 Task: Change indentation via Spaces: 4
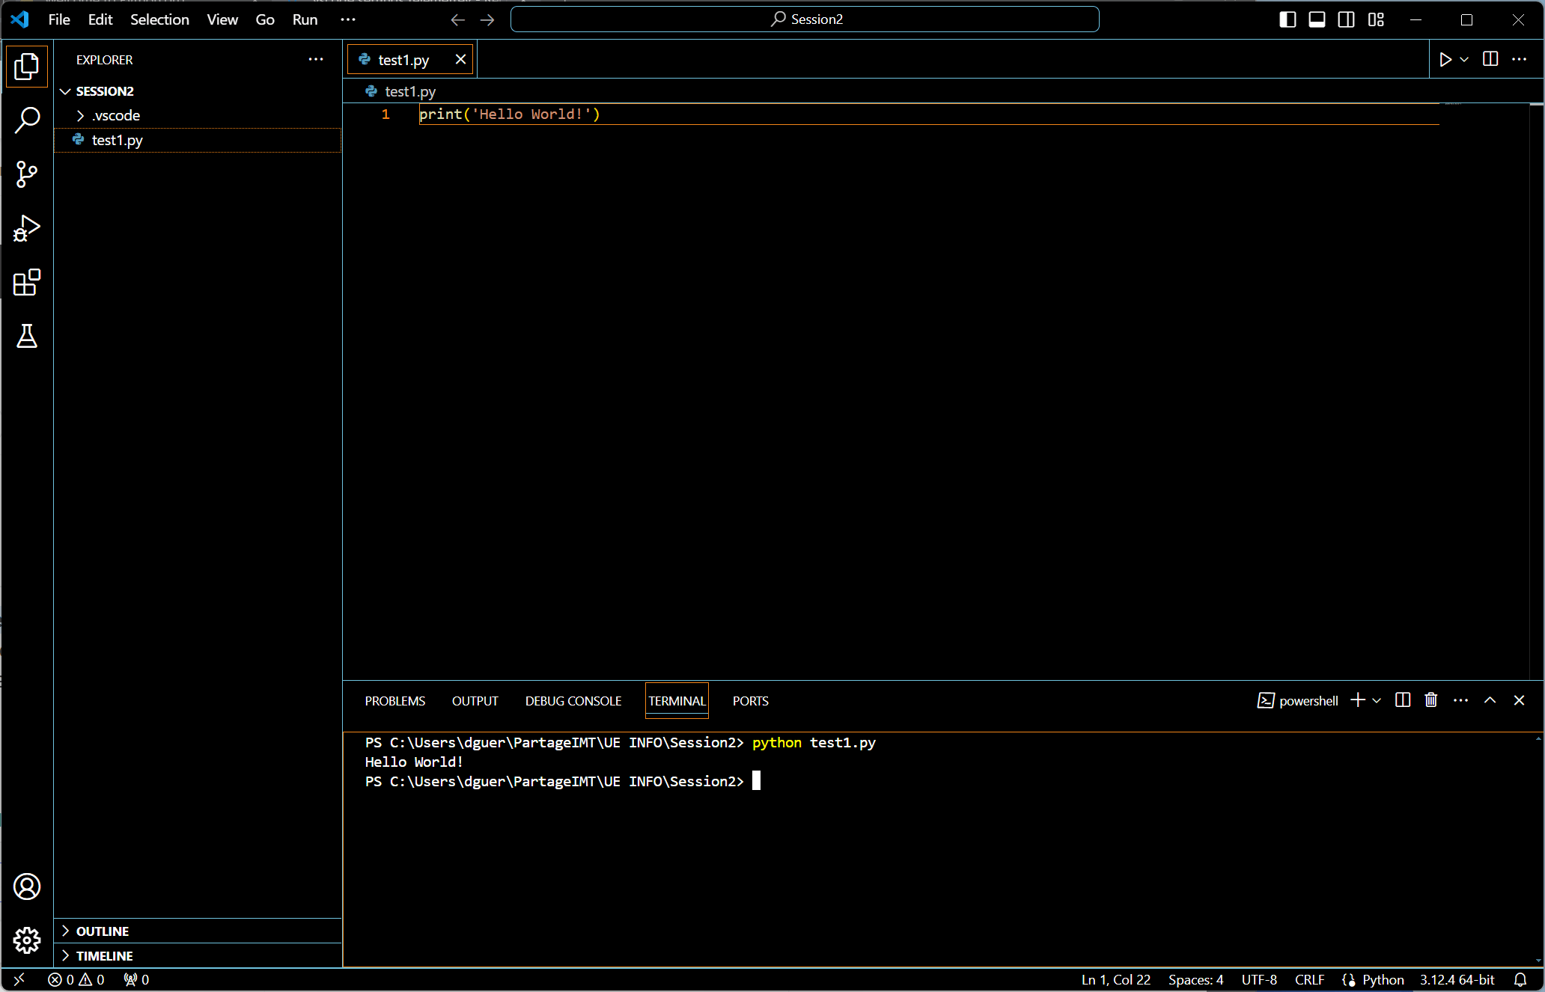tap(1195, 979)
